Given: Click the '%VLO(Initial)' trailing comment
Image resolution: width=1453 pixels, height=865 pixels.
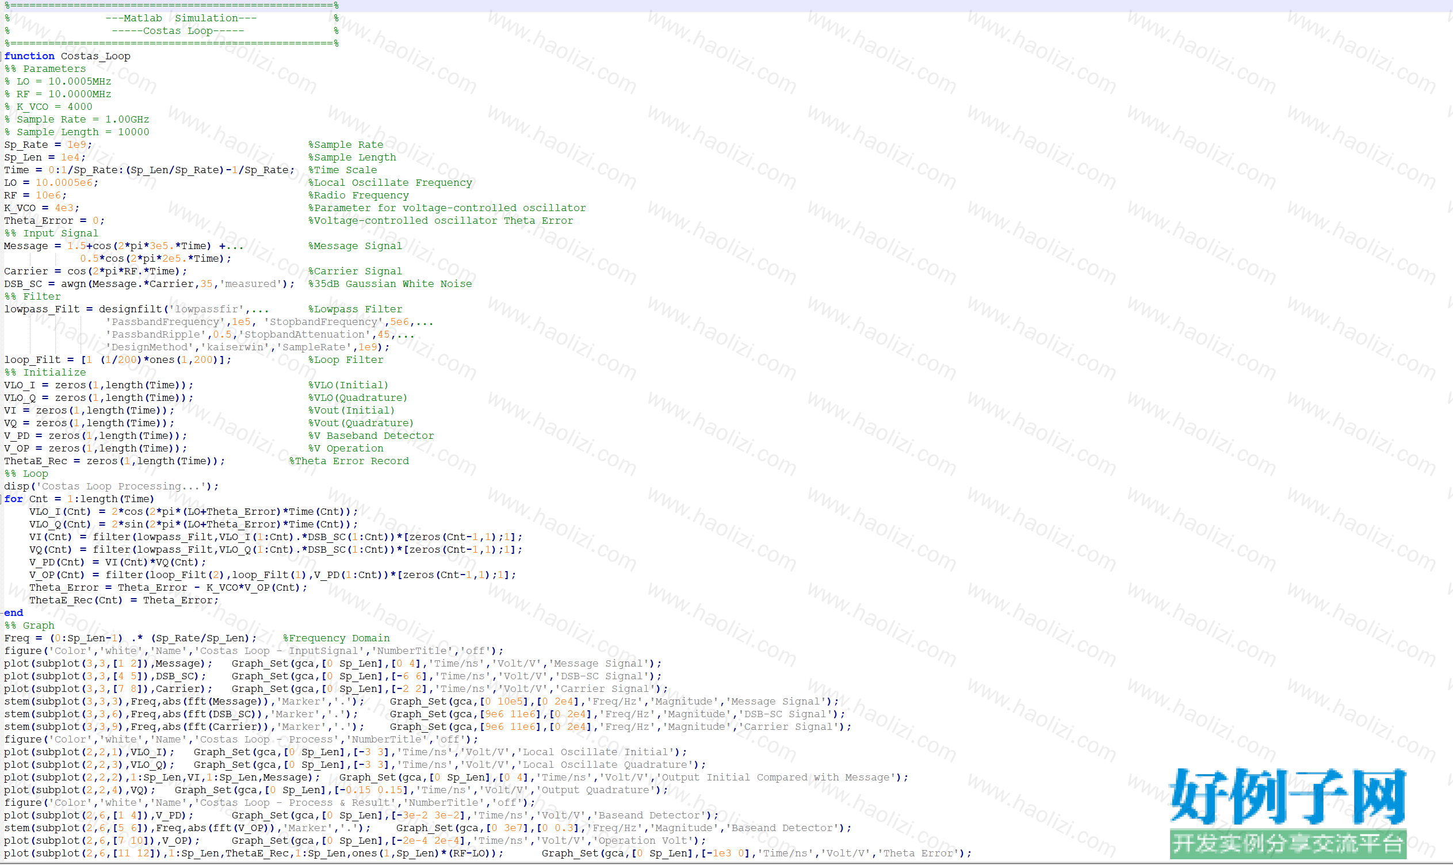Looking at the screenshot, I should tap(349, 385).
